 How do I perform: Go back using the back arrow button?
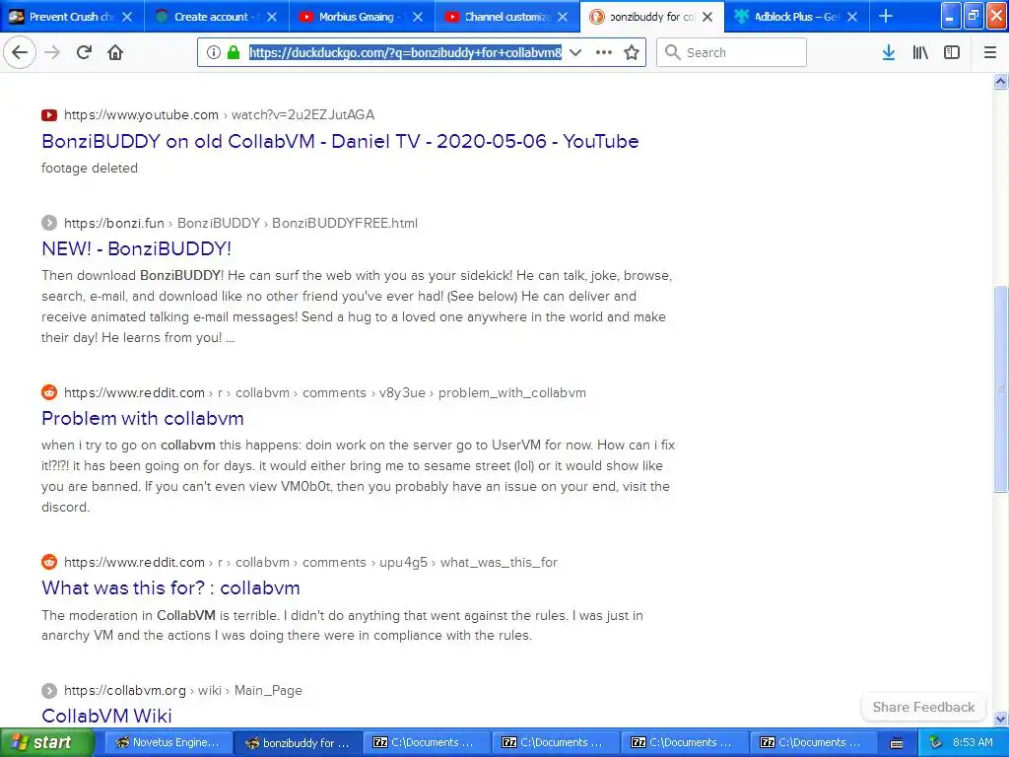[x=20, y=52]
